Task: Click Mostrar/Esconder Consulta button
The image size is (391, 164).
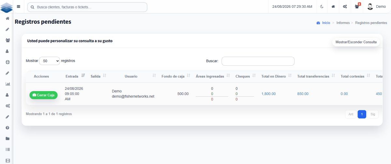Action: click(x=356, y=42)
